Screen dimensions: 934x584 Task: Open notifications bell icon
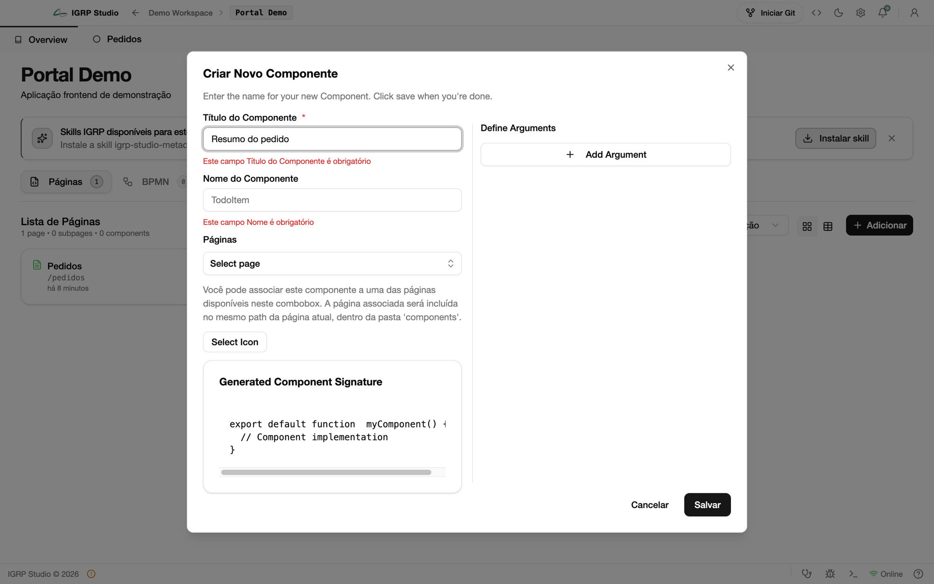click(883, 13)
